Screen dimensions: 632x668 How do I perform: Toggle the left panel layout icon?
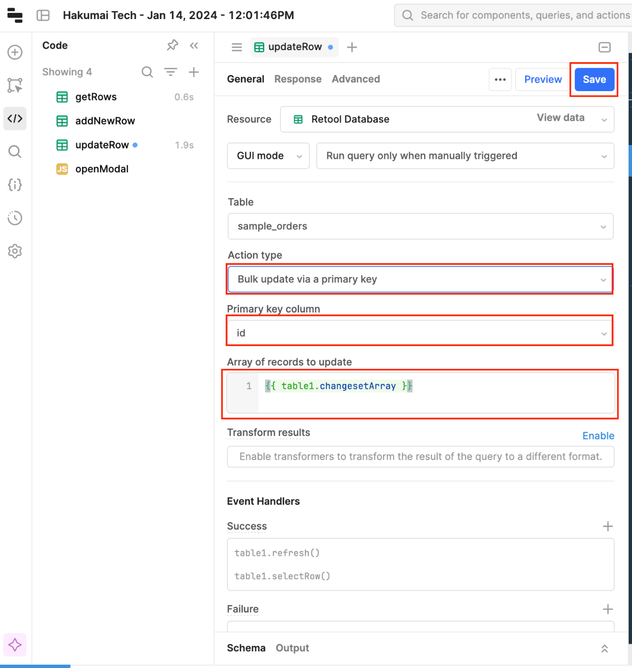(43, 15)
